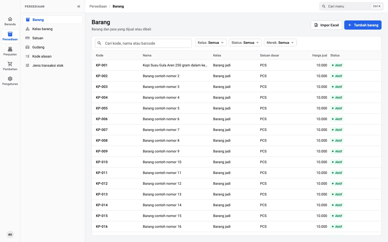The width and height of the screenshot is (388, 242).
Task: Click the Nama column header
Action: tap(147, 55)
